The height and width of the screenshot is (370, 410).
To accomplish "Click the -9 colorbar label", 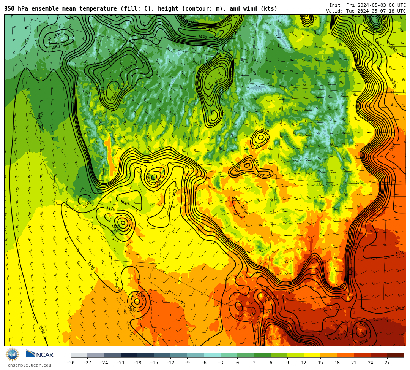I will 187,363.
